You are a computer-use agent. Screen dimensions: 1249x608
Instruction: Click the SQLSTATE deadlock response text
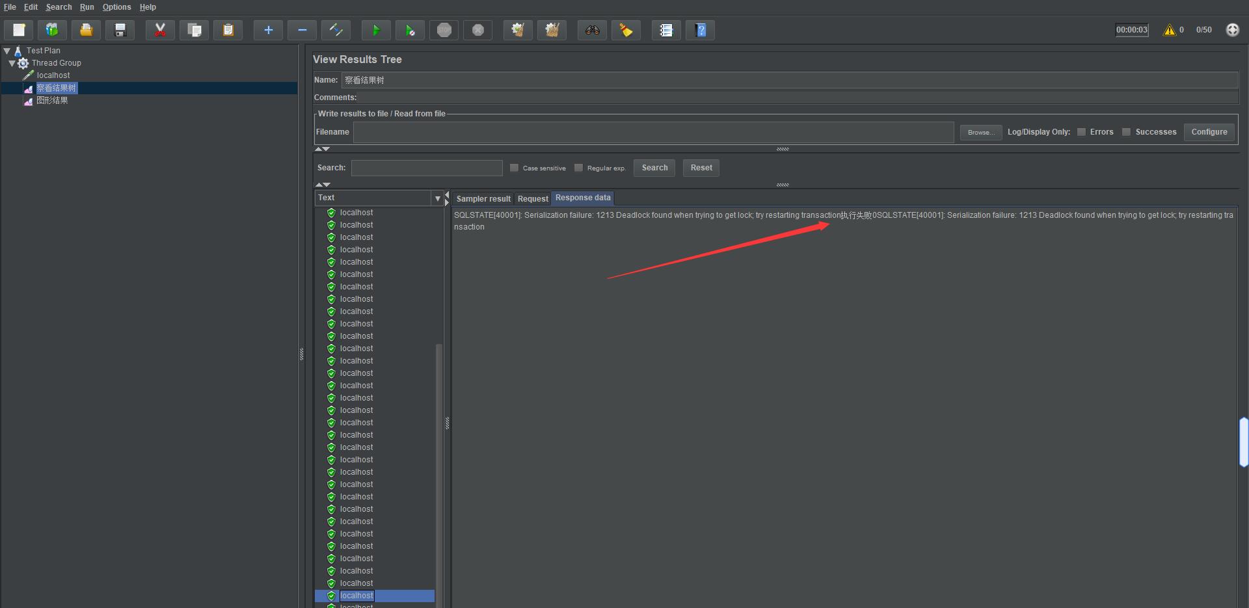pyautogui.click(x=844, y=221)
